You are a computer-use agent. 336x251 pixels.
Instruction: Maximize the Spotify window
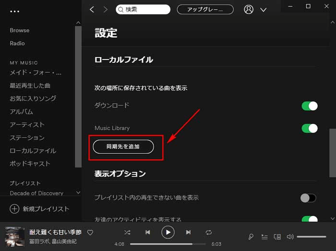tap(308, 6)
